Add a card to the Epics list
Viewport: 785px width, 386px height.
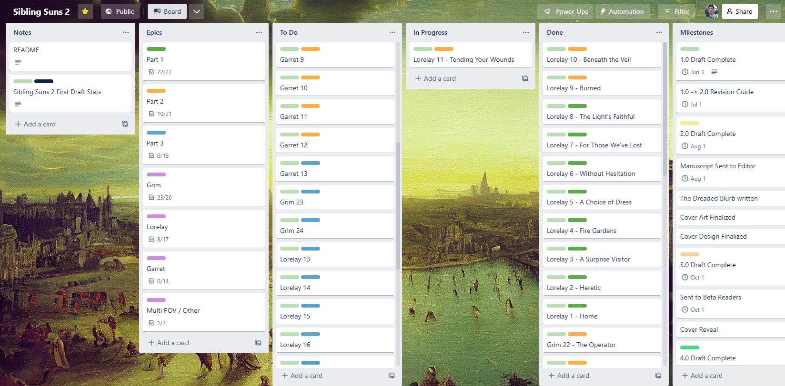pyautogui.click(x=169, y=343)
